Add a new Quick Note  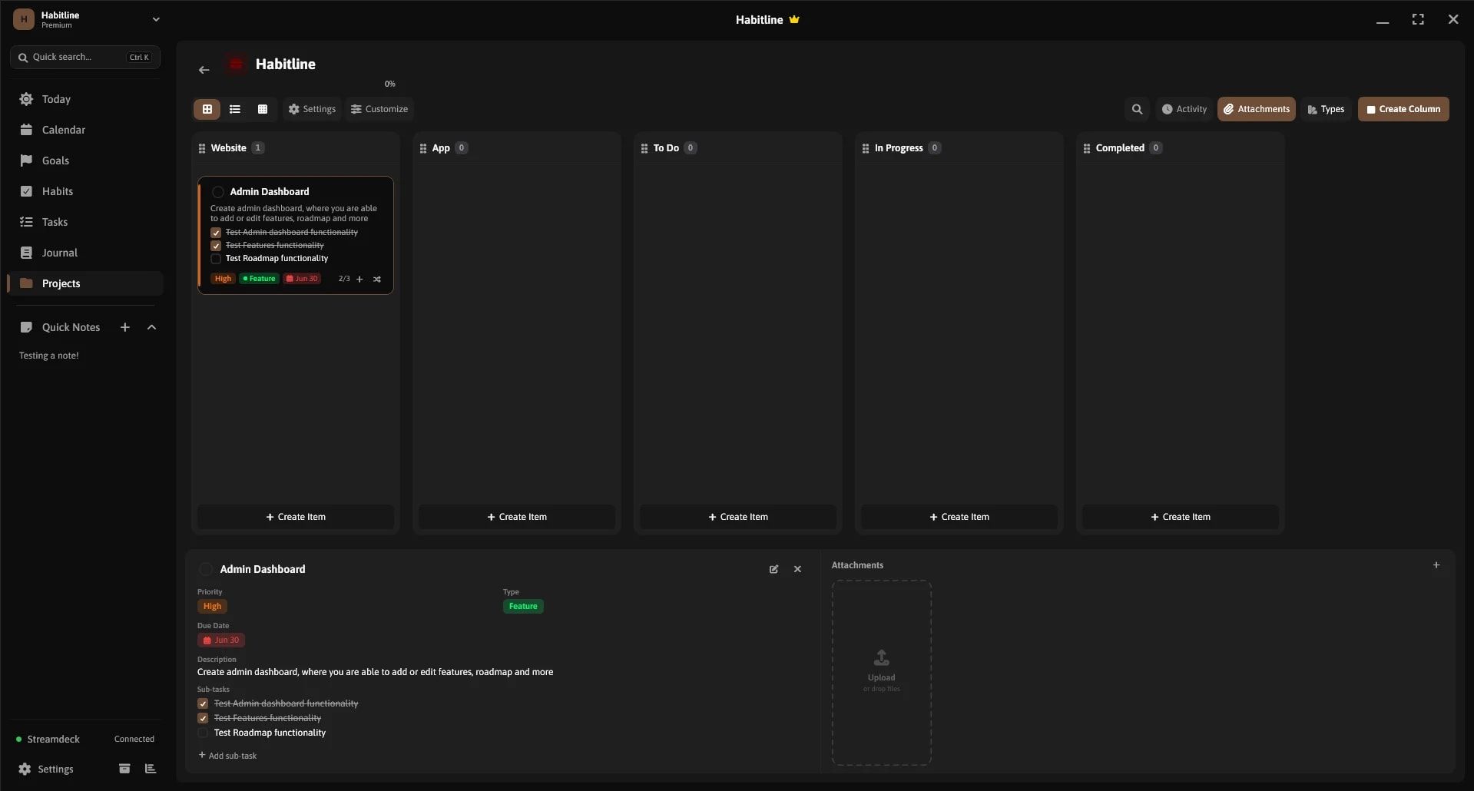[125, 327]
